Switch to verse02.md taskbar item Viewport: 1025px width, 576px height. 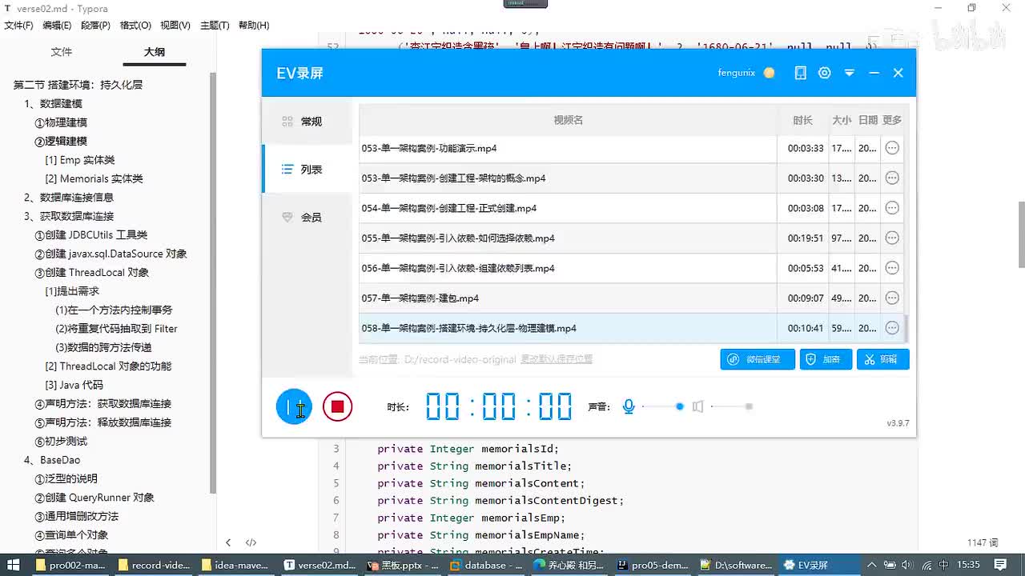point(320,565)
